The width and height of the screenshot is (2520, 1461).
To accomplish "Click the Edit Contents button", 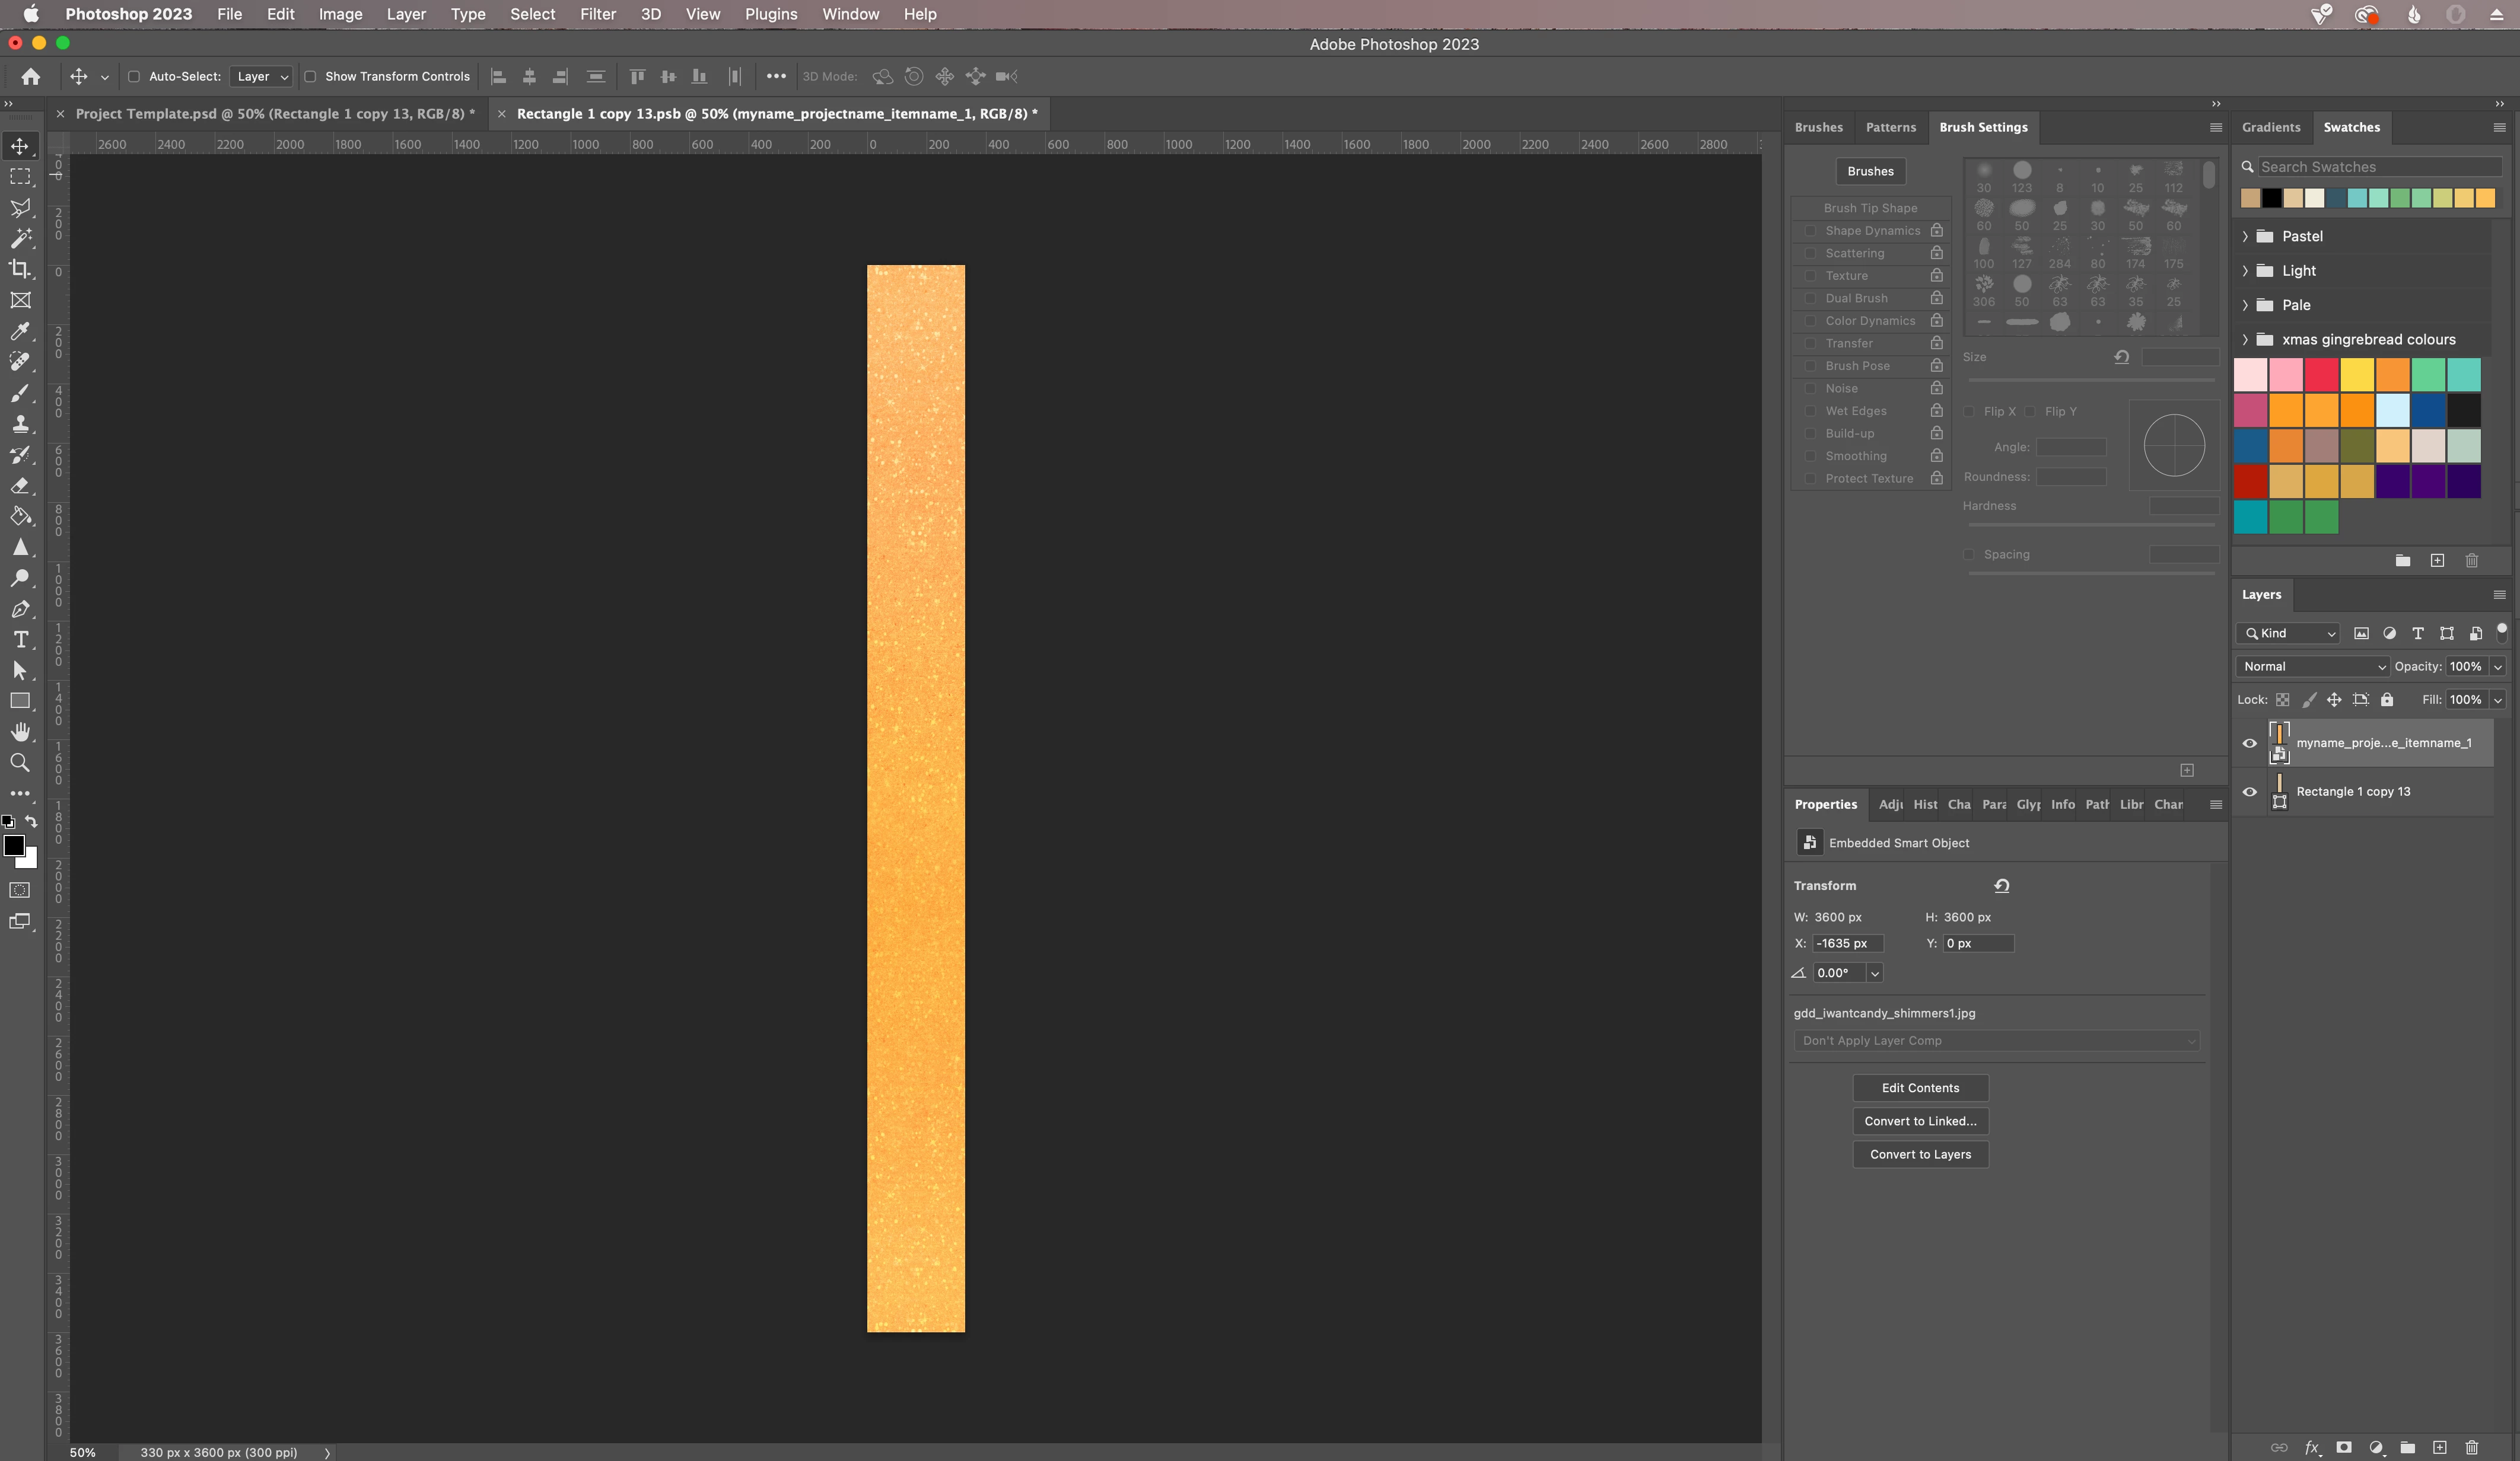I will (1919, 1088).
